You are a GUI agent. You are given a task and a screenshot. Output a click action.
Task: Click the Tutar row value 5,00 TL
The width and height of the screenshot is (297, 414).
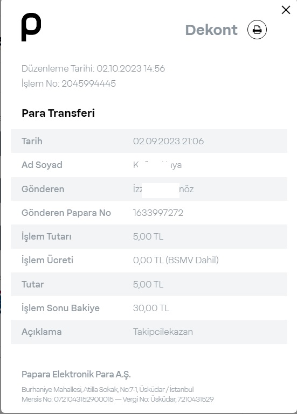click(x=148, y=284)
